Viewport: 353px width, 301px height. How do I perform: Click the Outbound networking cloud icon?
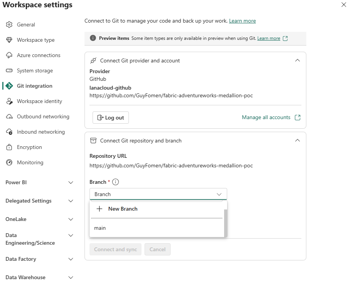pyautogui.click(x=9, y=116)
